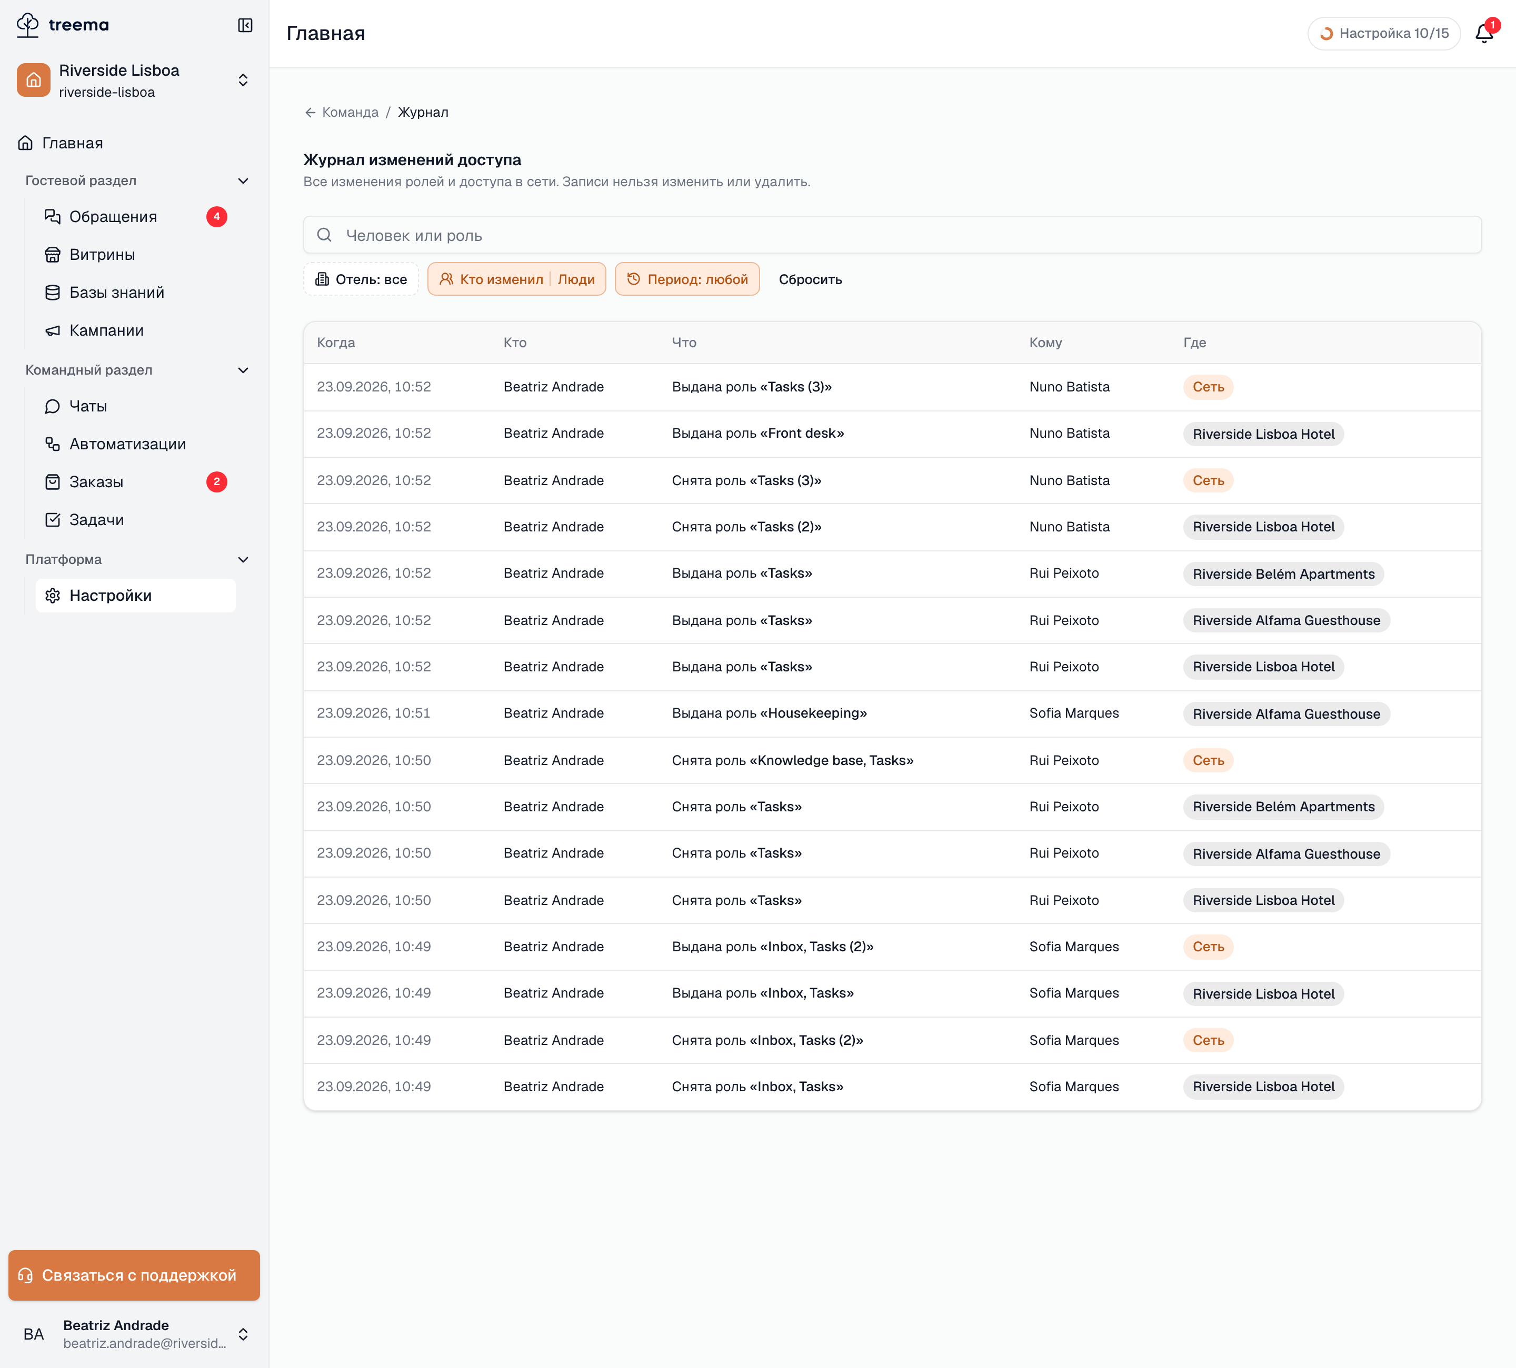Collapse the Командный раздел section
This screenshot has height=1368, width=1516.
[x=243, y=370]
